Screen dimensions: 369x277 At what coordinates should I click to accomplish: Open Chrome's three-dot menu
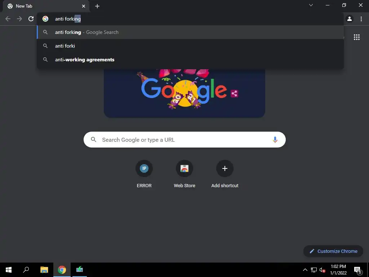coord(361,19)
